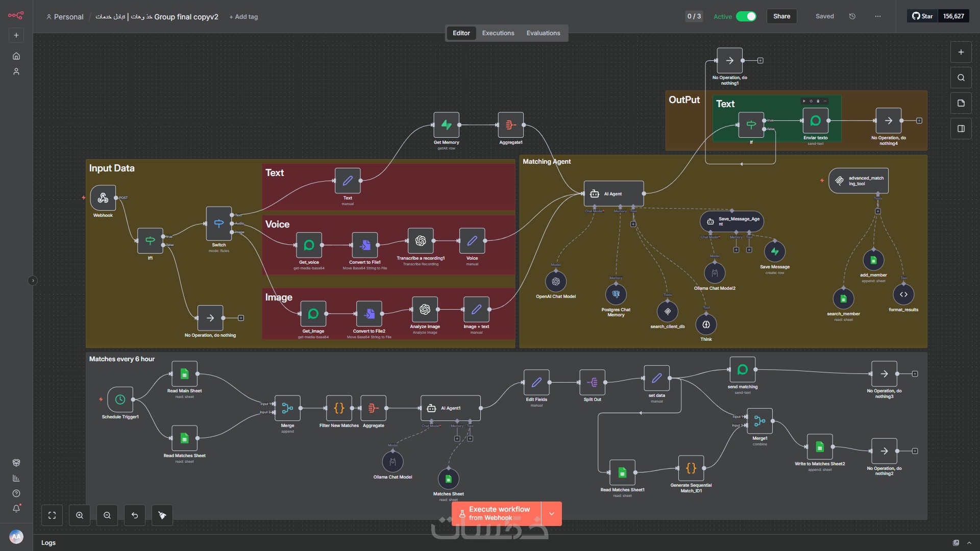Click the tidy up workflow brush icon
This screenshot has width=980, height=551.
(x=162, y=515)
